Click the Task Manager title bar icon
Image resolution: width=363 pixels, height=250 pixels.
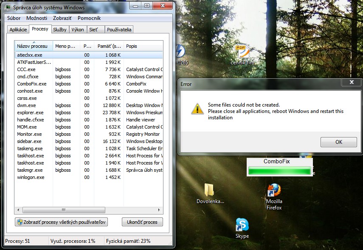tap(8, 7)
